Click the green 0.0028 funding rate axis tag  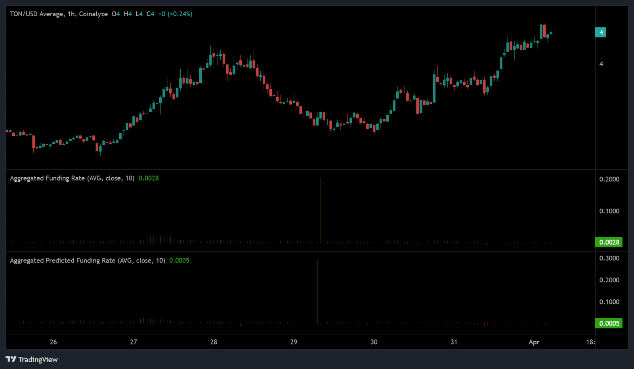[x=609, y=242]
